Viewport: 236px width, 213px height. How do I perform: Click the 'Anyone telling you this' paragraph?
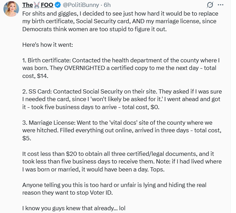[114, 189]
